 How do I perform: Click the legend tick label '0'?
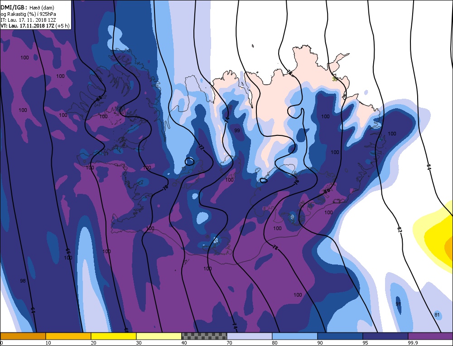pos(1,343)
